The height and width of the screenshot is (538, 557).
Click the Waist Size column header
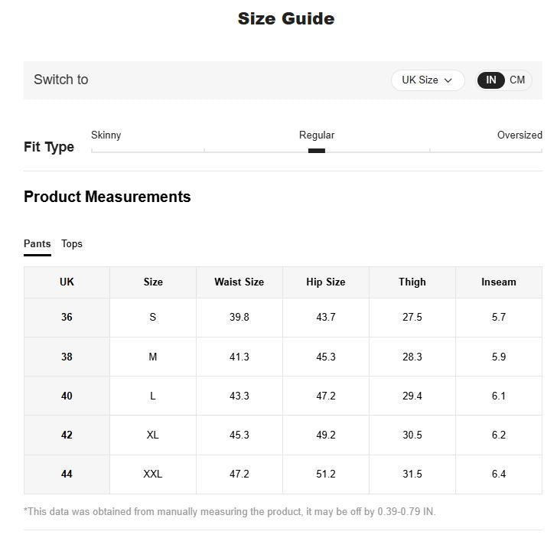239,282
